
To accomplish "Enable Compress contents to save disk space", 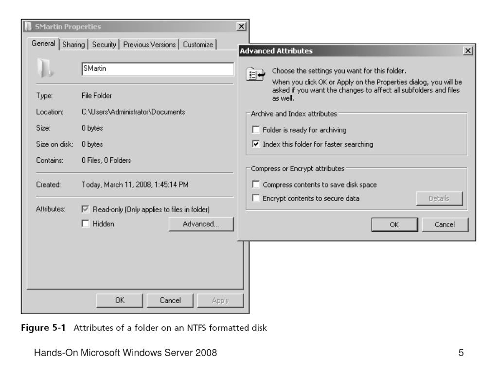I will 256,184.
